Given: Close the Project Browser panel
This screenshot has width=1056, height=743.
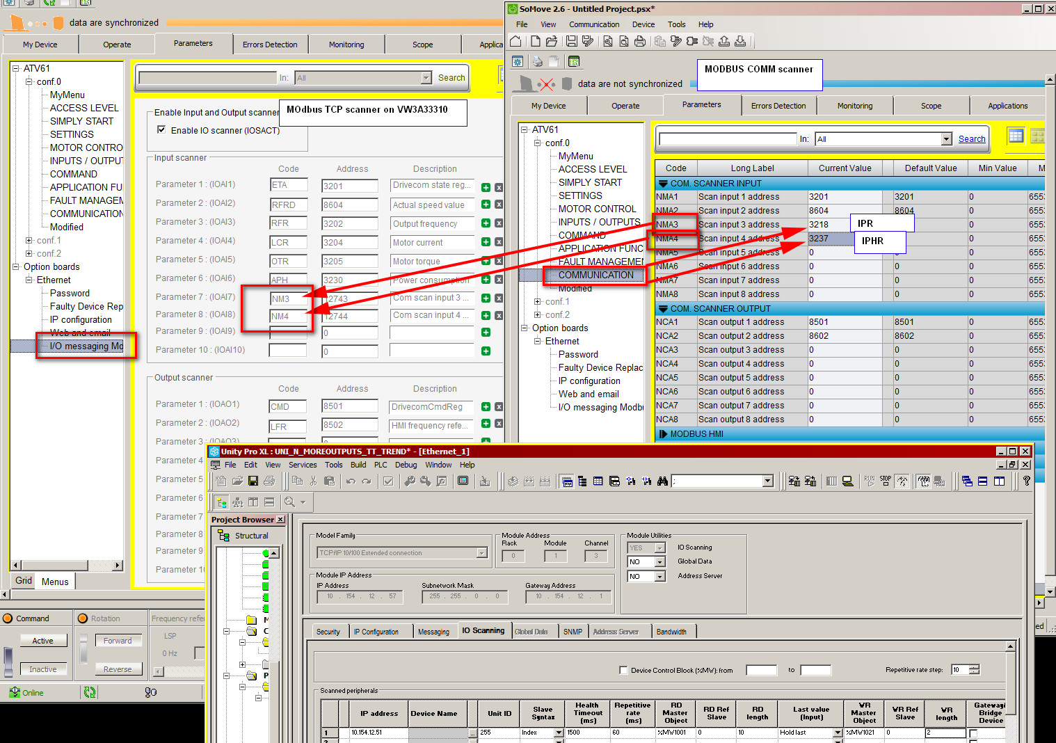Looking at the screenshot, I should click(x=280, y=520).
